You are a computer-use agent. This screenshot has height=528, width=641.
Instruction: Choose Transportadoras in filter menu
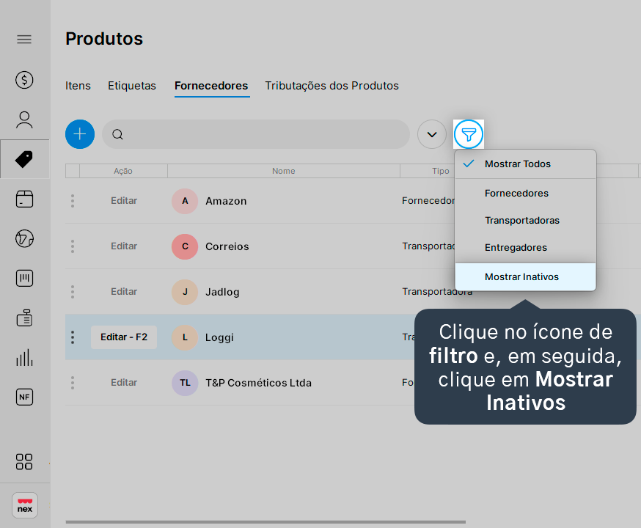tap(525, 220)
